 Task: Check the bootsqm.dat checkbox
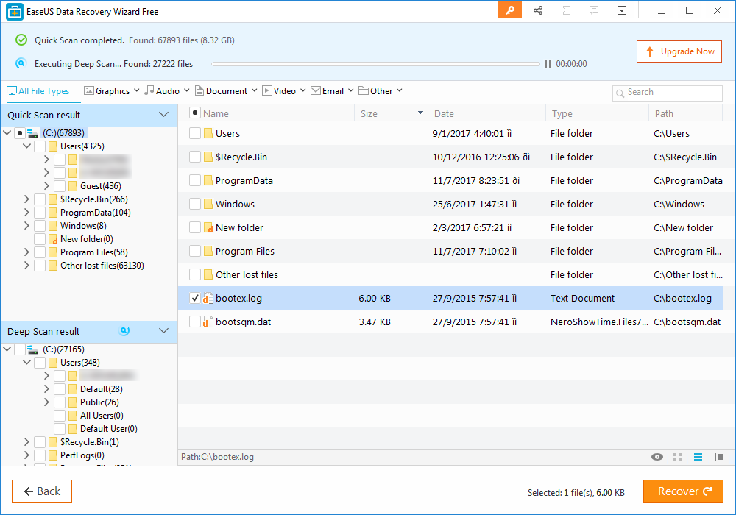pyautogui.click(x=195, y=322)
